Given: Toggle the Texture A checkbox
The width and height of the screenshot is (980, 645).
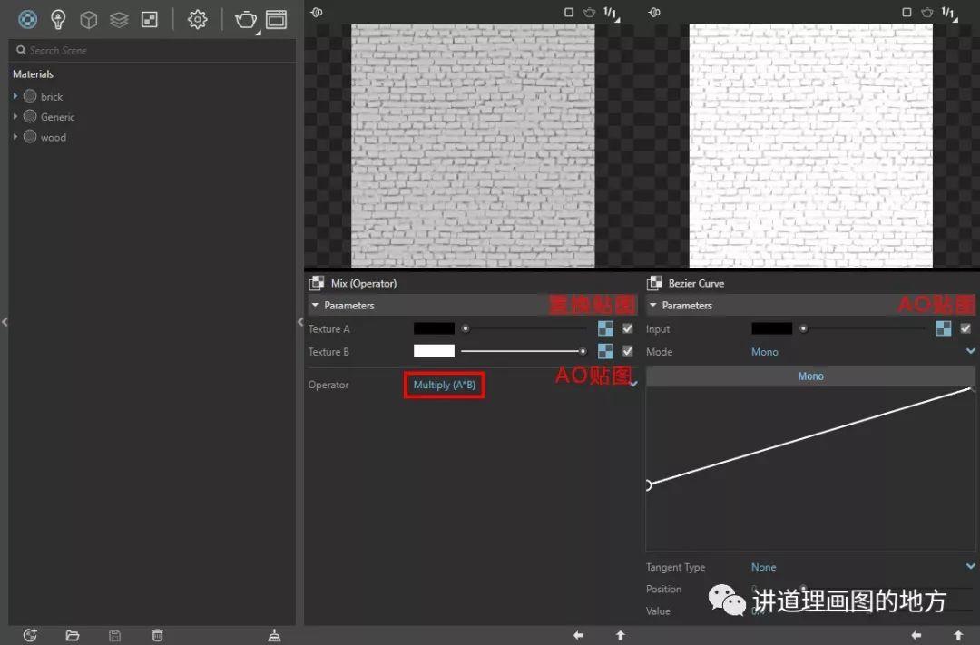Looking at the screenshot, I should [628, 328].
